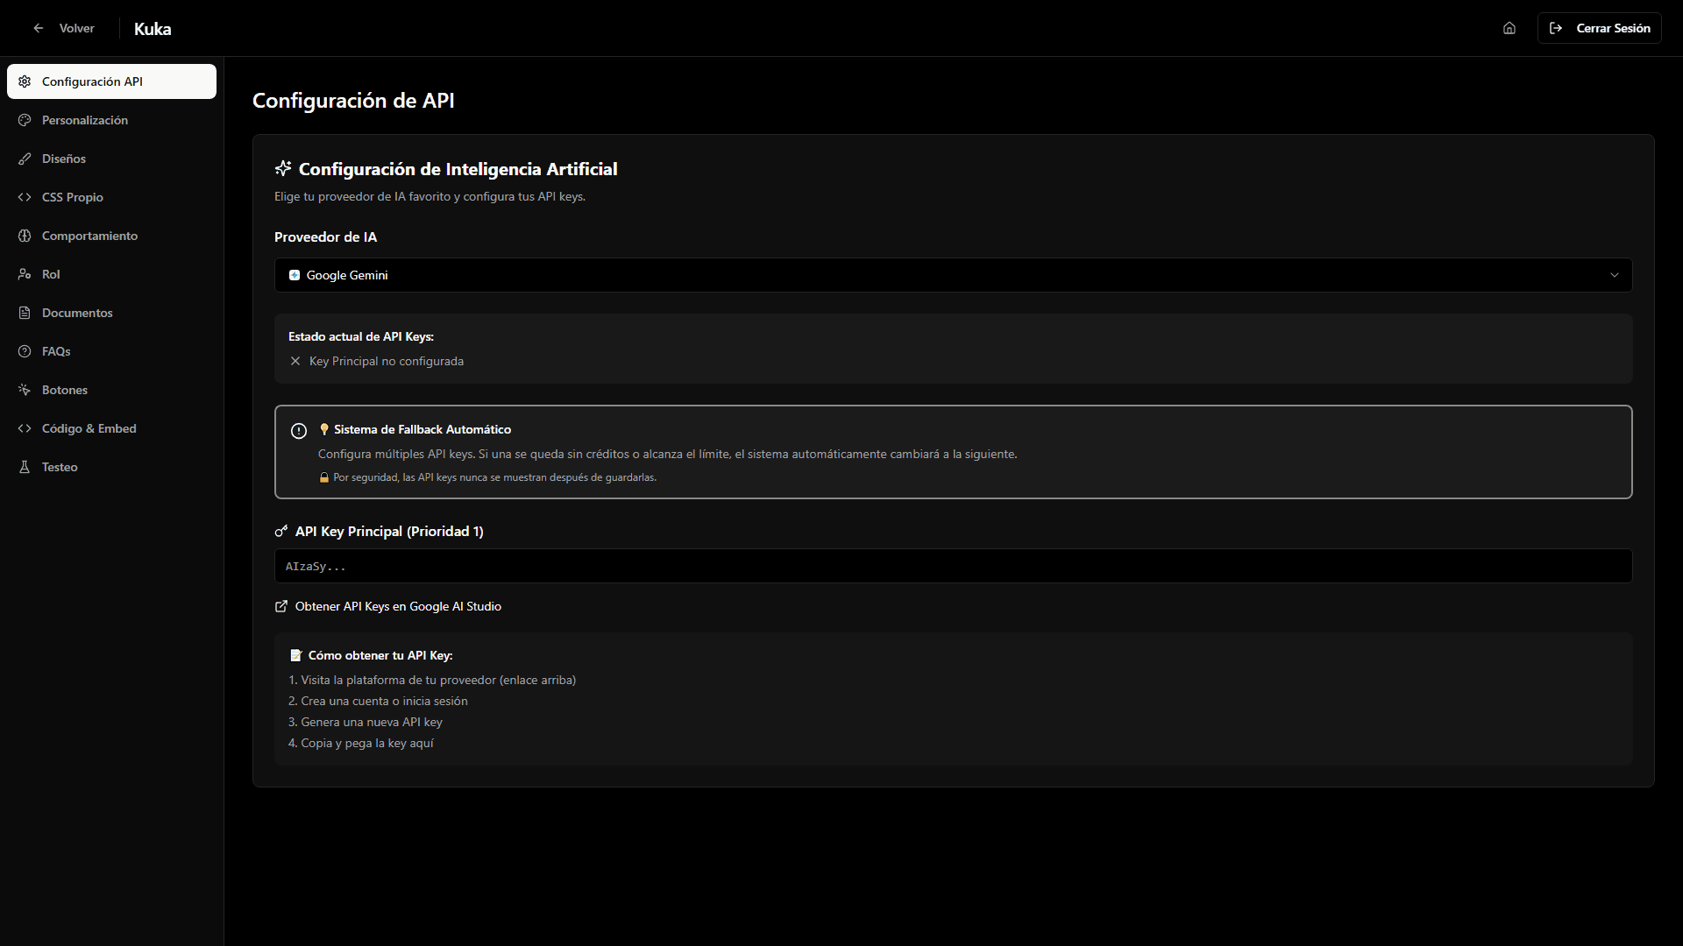The width and height of the screenshot is (1683, 946).
Task: Click the back arrow next to Volver
Action: coord(39,28)
